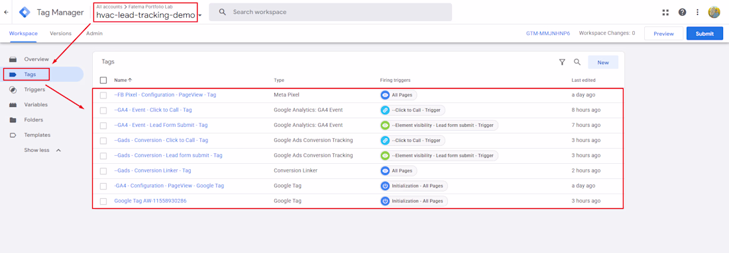Image resolution: width=729 pixels, height=253 pixels.
Task: Click the Last edited column header
Action: (583, 80)
